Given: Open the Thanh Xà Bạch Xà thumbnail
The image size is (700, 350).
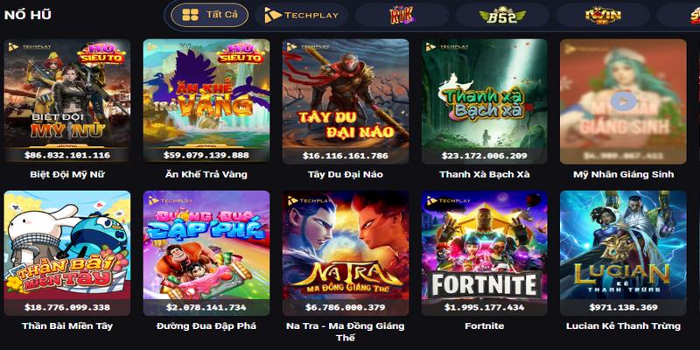Looking at the screenshot, I should tap(485, 101).
